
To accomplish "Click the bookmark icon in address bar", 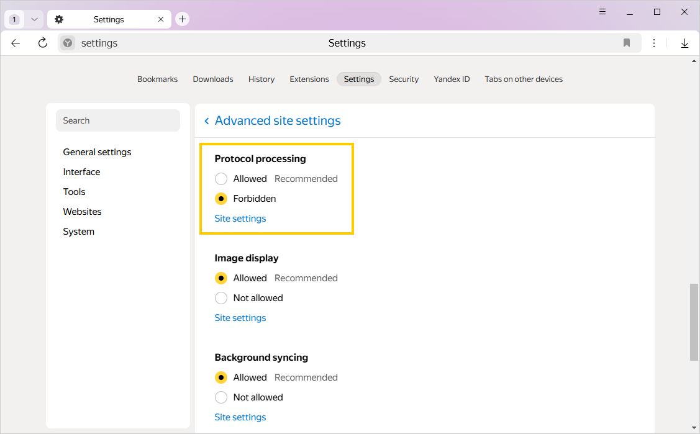I will click(x=627, y=43).
